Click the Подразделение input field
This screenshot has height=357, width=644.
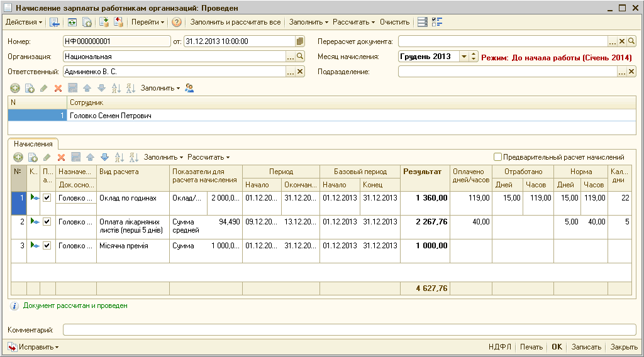tap(508, 72)
